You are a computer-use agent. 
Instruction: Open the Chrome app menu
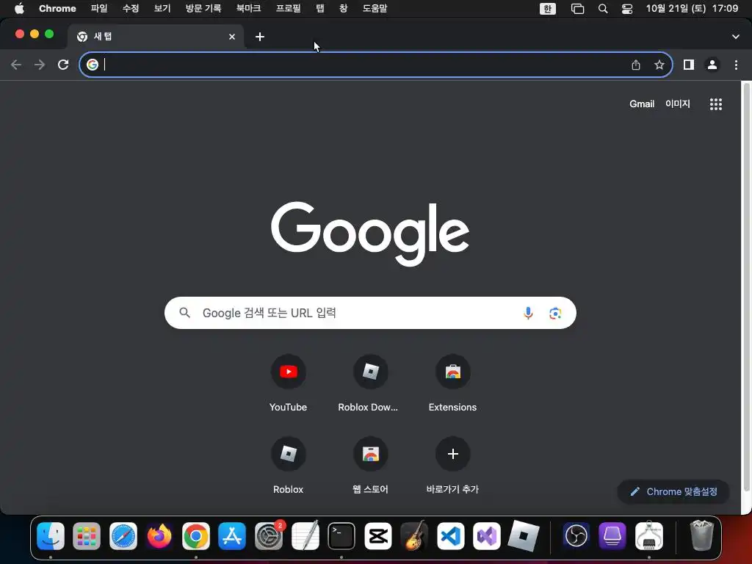pyautogui.click(x=57, y=8)
